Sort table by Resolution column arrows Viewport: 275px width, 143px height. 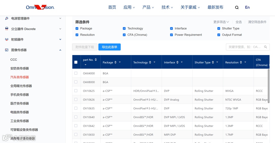241,62
